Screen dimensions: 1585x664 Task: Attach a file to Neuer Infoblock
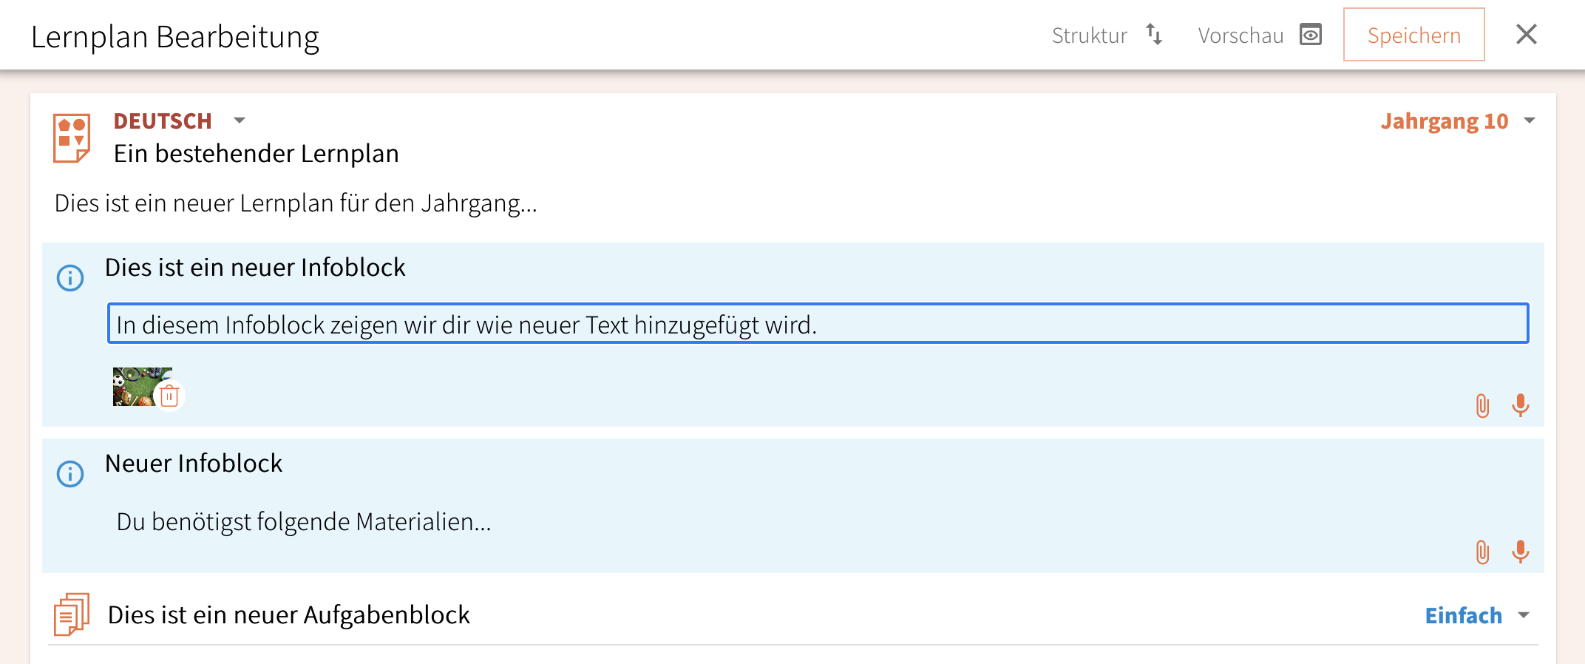click(x=1482, y=552)
